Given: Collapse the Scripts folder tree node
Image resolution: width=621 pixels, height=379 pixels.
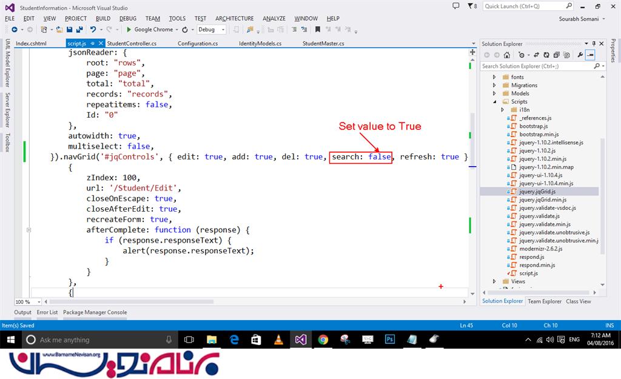Looking at the screenshot, I should coord(495,102).
